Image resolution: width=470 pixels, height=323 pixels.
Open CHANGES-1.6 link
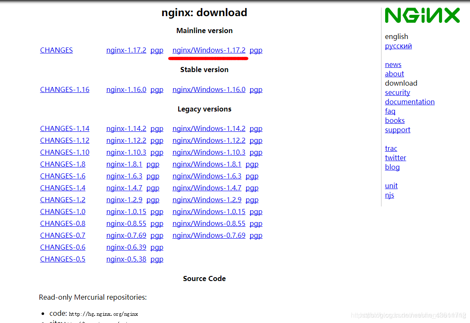click(63, 176)
